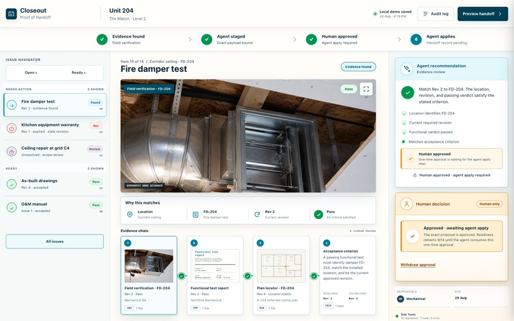Open the fire damper evidence photo
This screenshot has height=321, width=514.
(x=248, y=136)
